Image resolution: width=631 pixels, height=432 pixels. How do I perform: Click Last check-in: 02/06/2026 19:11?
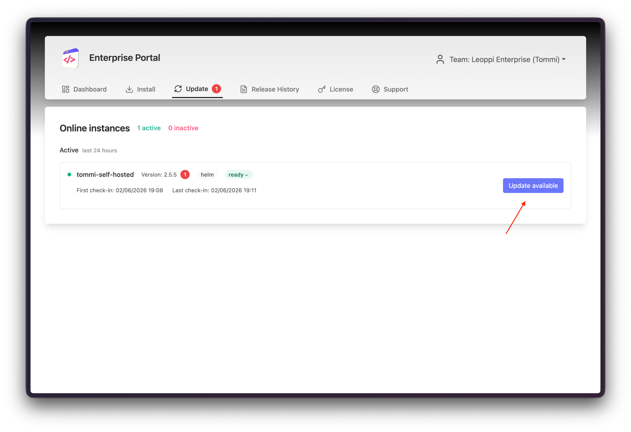(x=214, y=190)
